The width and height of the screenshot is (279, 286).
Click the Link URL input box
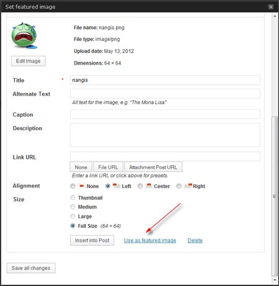click(165, 156)
